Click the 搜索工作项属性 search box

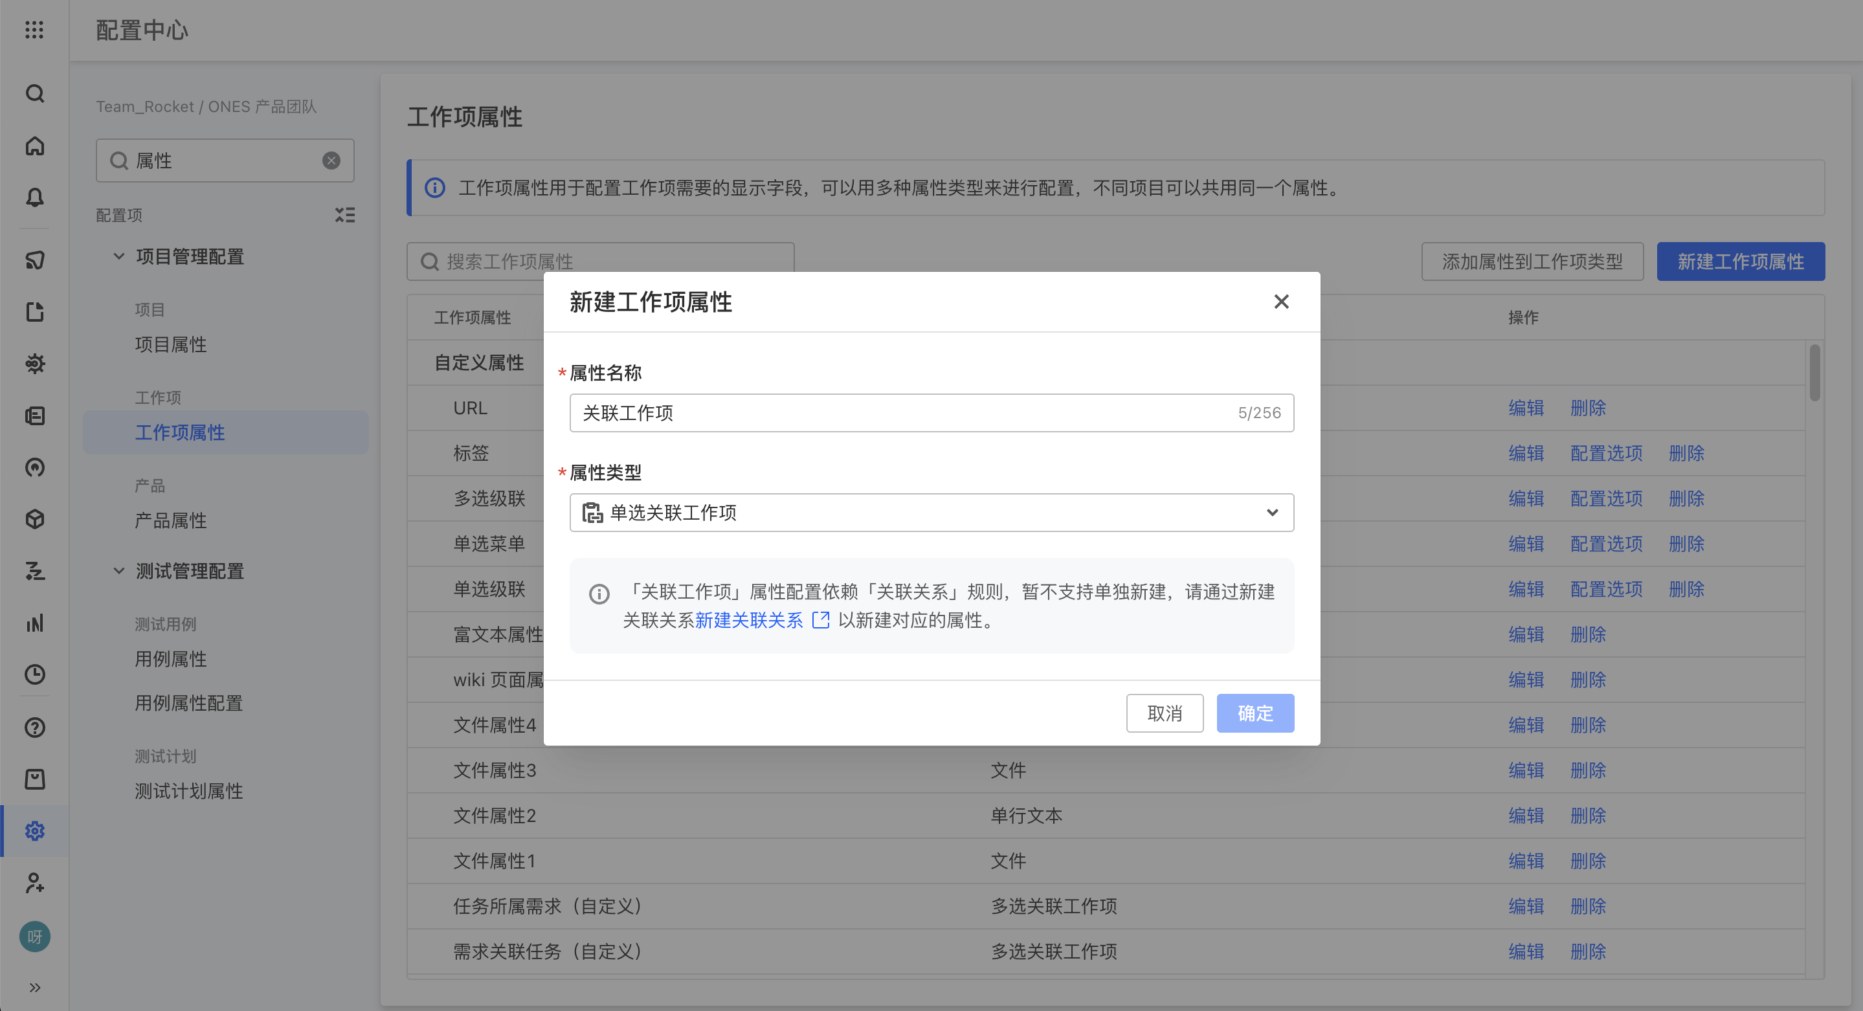tap(600, 261)
